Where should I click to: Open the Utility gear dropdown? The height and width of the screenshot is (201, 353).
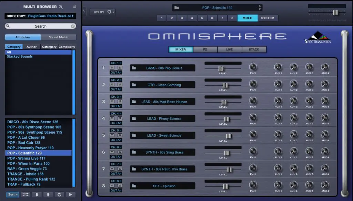[x=111, y=12]
